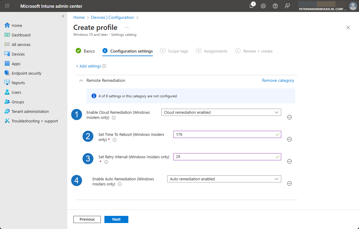
Task: Click info icon for Set Retry Interval
Action: click(x=106, y=162)
